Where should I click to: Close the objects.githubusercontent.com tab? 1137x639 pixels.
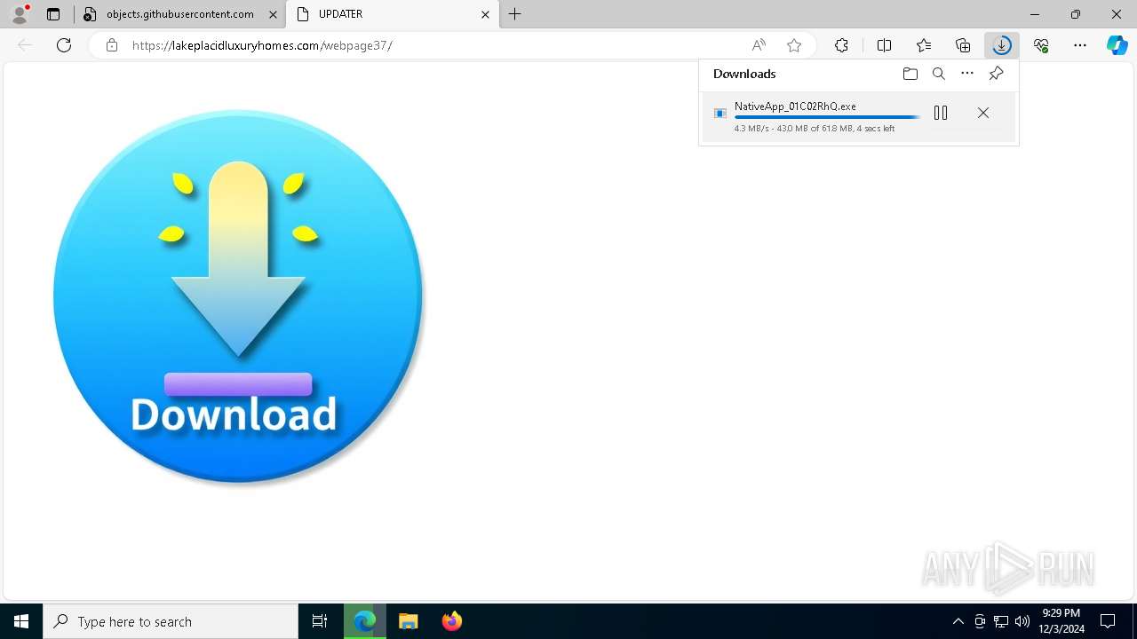point(273,14)
